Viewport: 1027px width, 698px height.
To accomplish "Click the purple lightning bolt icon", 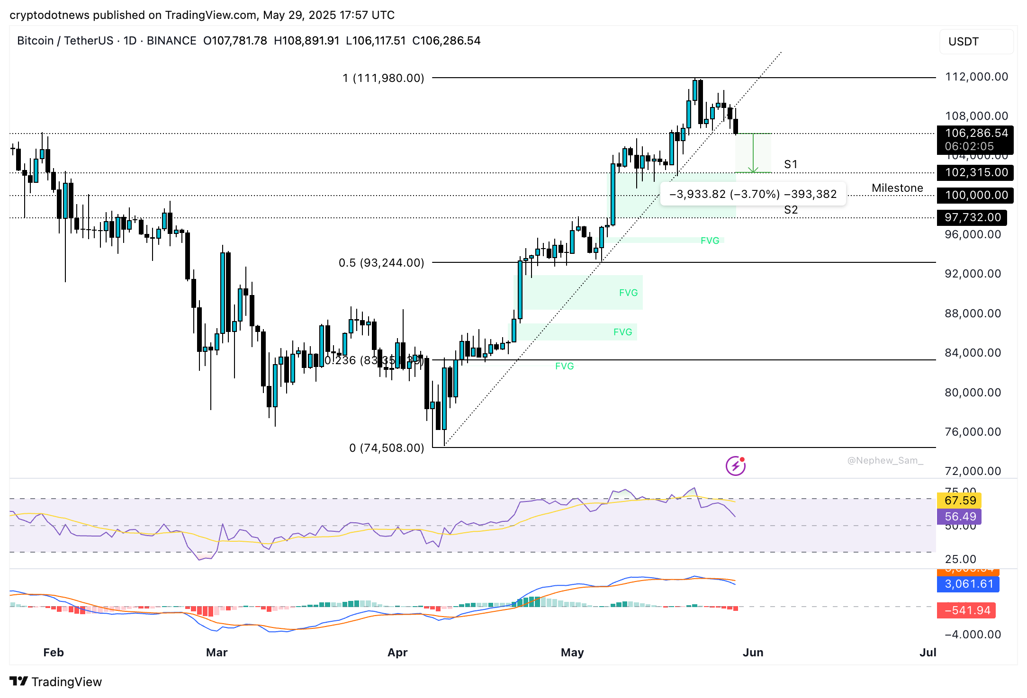I will click(x=735, y=466).
